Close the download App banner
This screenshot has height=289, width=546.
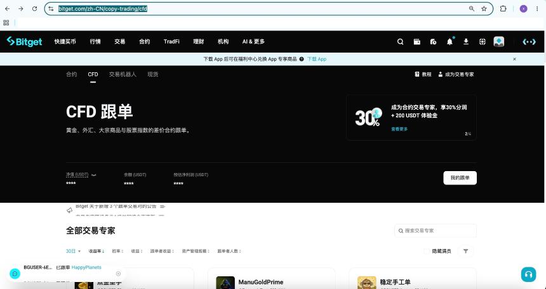pos(514,59)
